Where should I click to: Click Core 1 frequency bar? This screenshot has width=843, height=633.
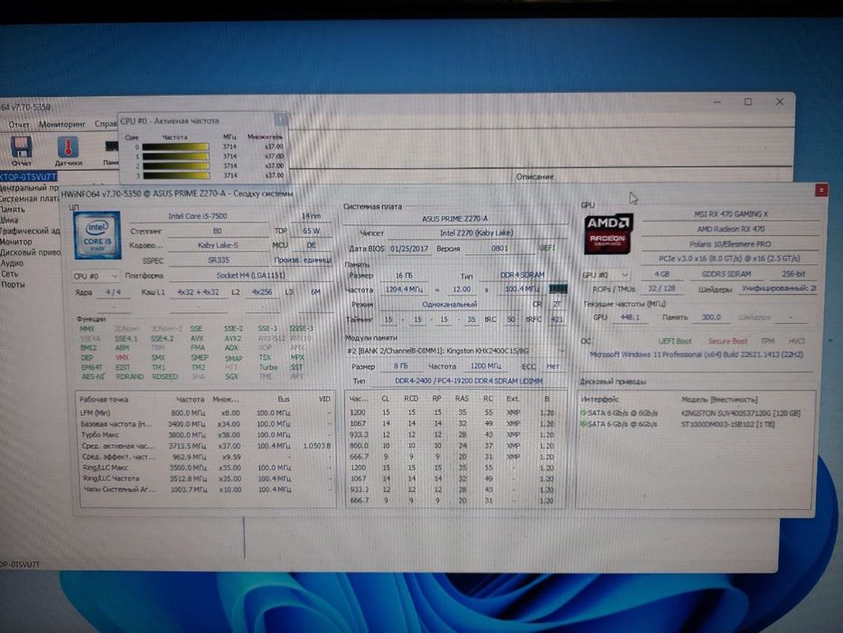coord(175,156)
